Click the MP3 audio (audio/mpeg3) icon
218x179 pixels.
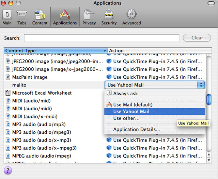coord(8,132)
